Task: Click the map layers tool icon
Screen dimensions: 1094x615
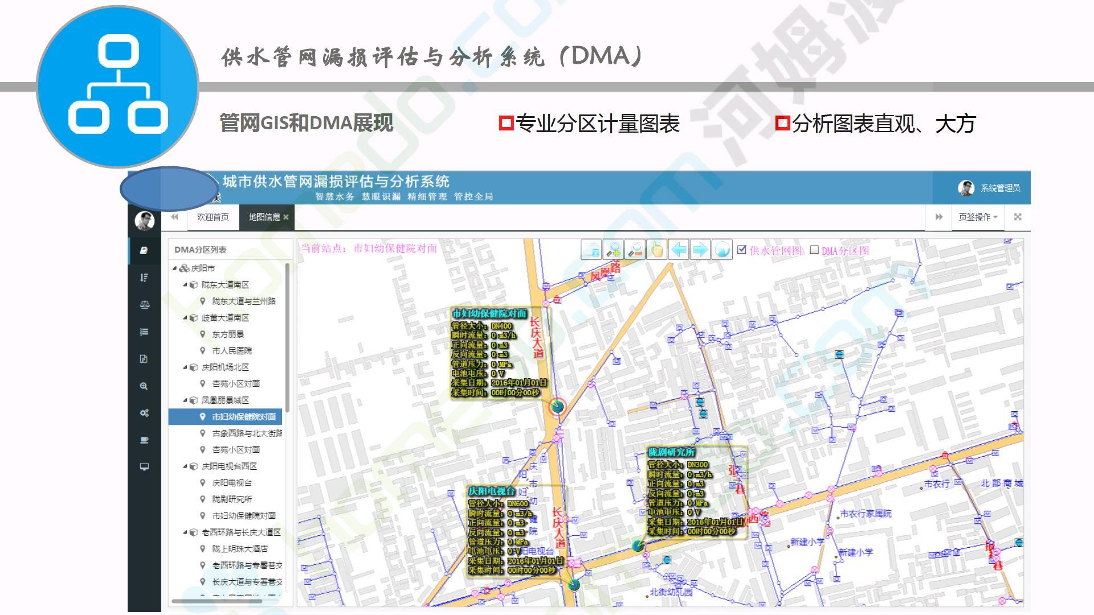Action: point(591,249)
